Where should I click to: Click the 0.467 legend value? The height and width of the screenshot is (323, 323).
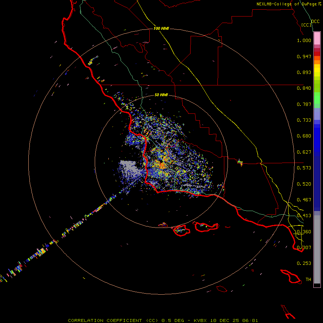click(304, 200)
